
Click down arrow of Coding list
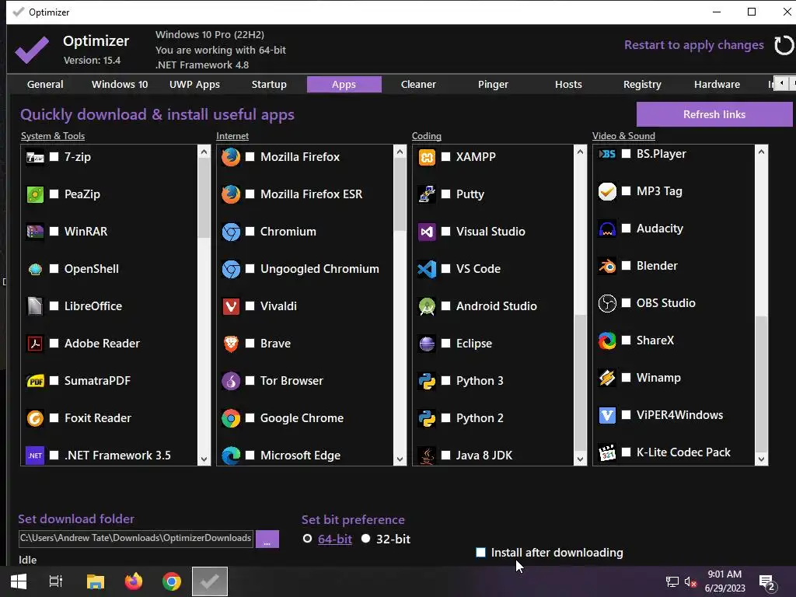point(580,459)
